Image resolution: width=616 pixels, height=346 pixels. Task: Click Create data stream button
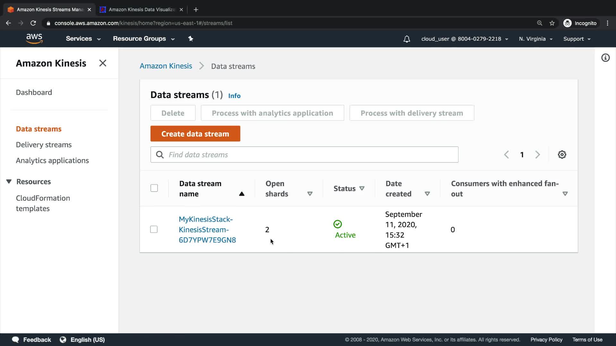195,134
